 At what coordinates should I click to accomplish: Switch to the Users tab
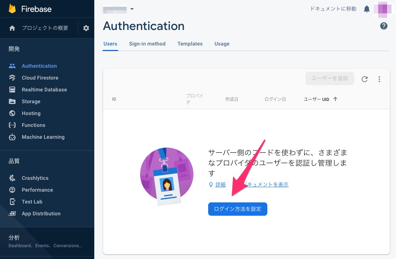(110, 44)
